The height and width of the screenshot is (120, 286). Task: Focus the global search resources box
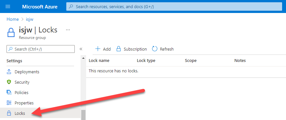174,6
